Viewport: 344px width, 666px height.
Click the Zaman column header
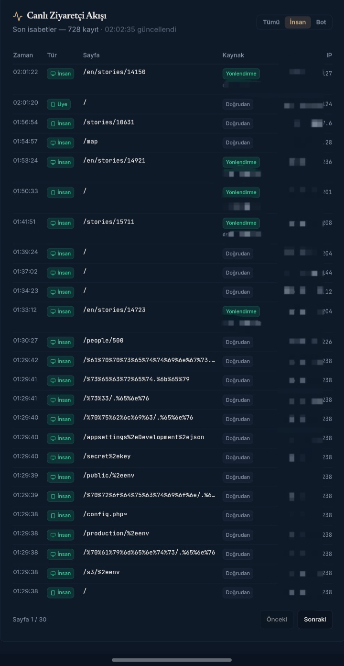[23, 55]
